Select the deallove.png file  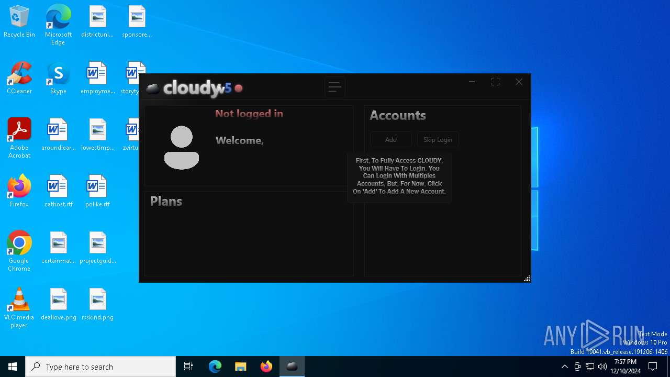pyautogui.click(x=58, y=305)
